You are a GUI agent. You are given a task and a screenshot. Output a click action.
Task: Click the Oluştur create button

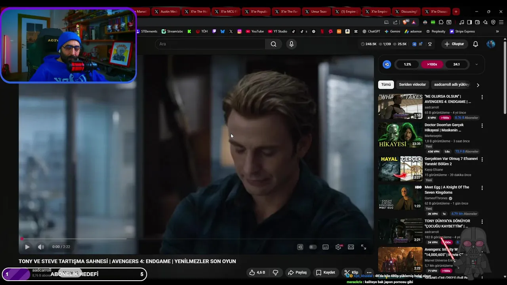pyautogui.click(x=454, y=44)
